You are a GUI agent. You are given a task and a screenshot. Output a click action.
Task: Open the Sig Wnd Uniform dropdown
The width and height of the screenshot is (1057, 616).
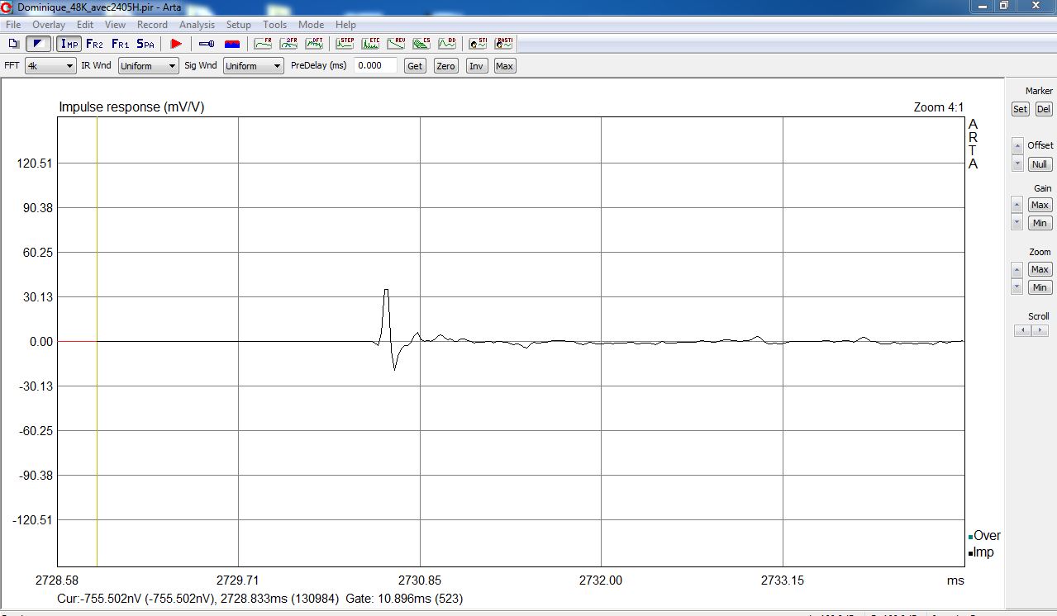pyautogui.click(x=253, y=66)
